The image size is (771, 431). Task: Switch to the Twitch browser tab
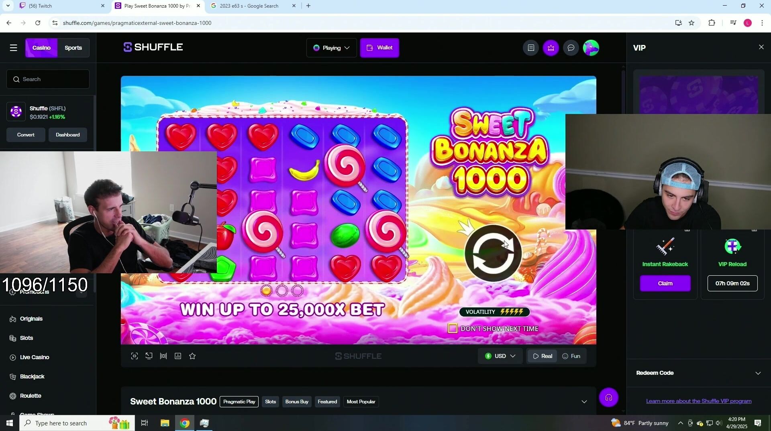pos(60,6)
